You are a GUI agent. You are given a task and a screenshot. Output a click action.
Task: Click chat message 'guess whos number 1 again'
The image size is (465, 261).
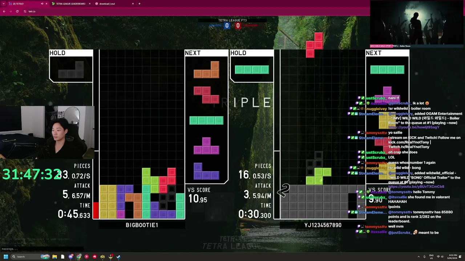[x=412, y=162]
